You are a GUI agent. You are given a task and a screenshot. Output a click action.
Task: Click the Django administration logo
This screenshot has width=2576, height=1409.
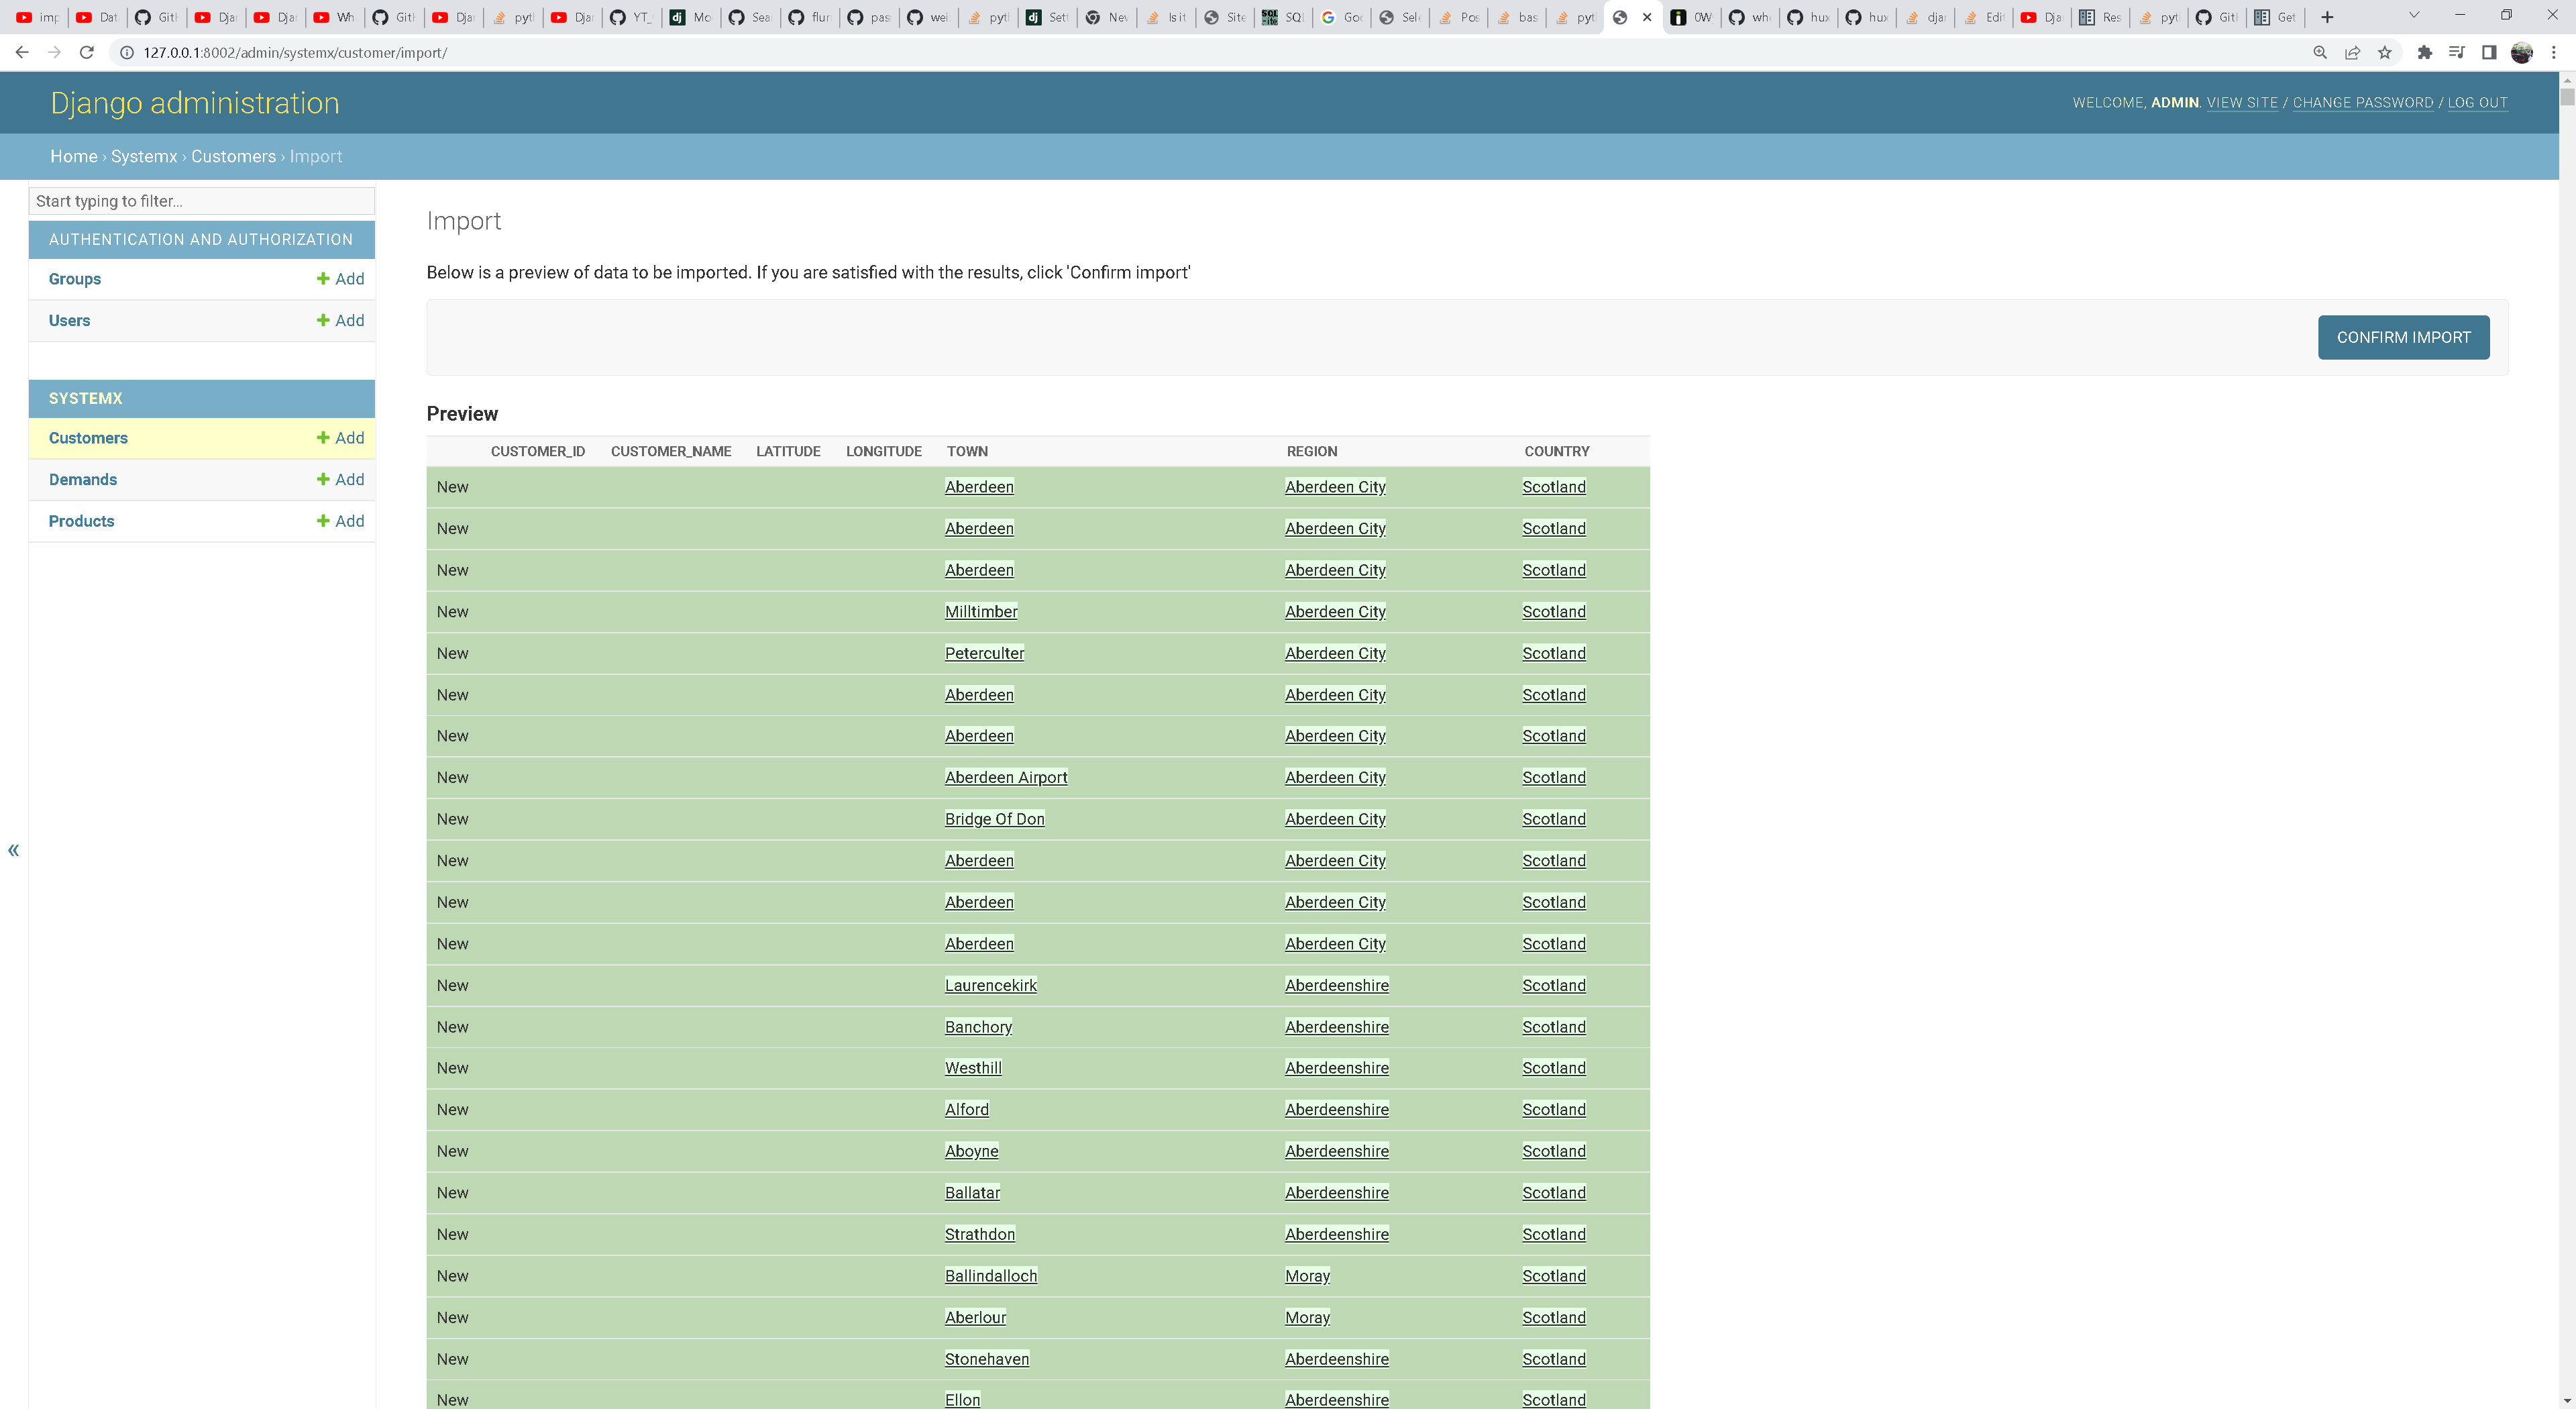pos(195,103)
